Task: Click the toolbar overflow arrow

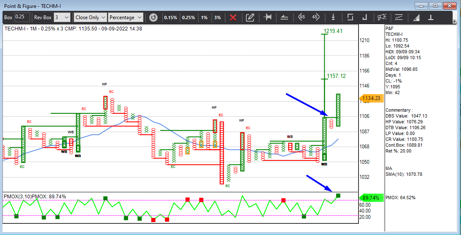Action: [455, 21]
